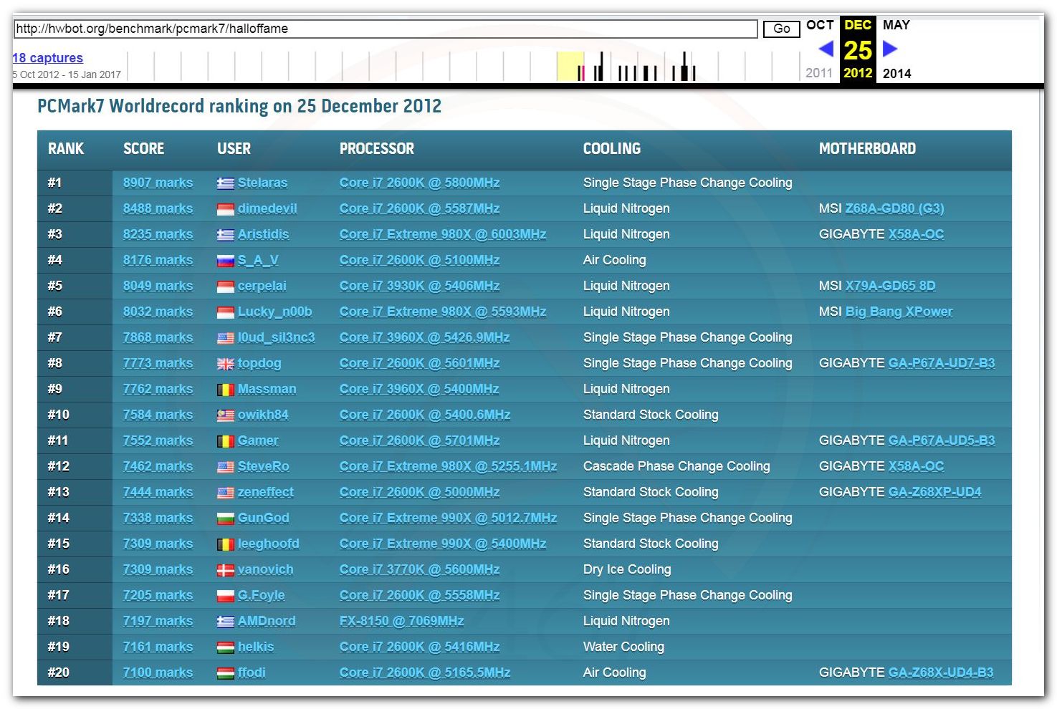Open user profile Stelaras
The width and height of the screenshot is (1057, 709).
click(x=262, y=183)
